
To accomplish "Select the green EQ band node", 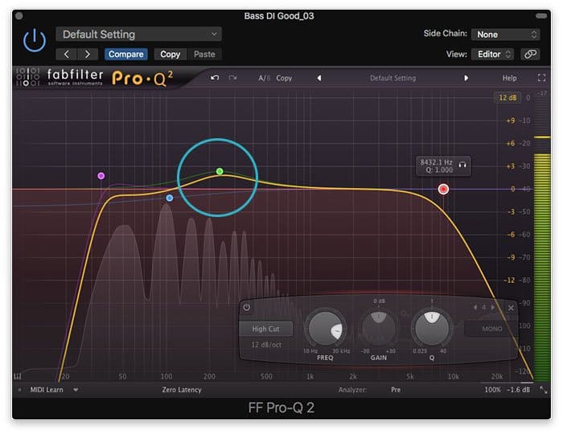I will 220,171.
